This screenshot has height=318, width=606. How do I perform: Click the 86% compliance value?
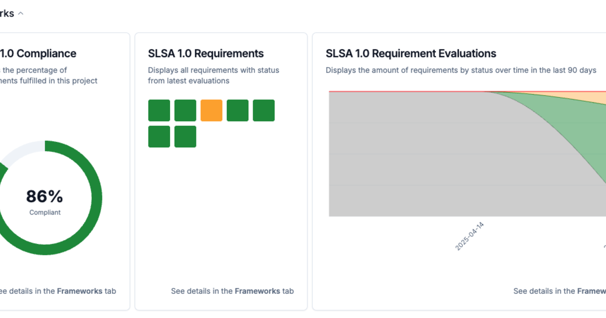coord(44,196)
